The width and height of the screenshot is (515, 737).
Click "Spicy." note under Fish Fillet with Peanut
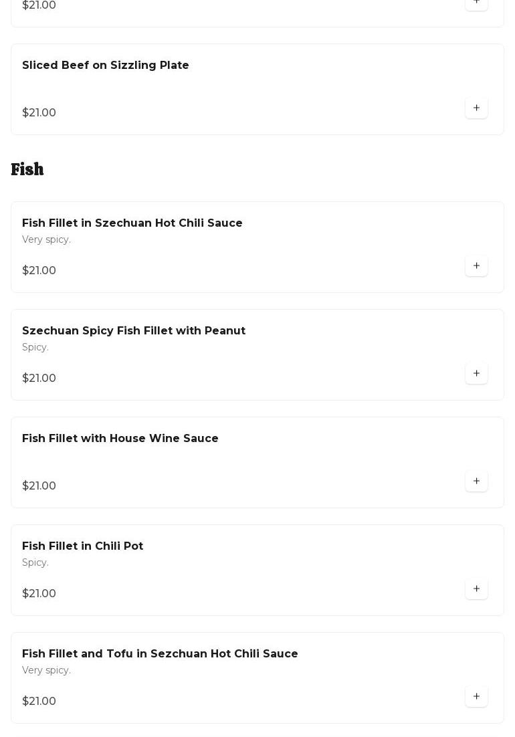pos(35,347)
